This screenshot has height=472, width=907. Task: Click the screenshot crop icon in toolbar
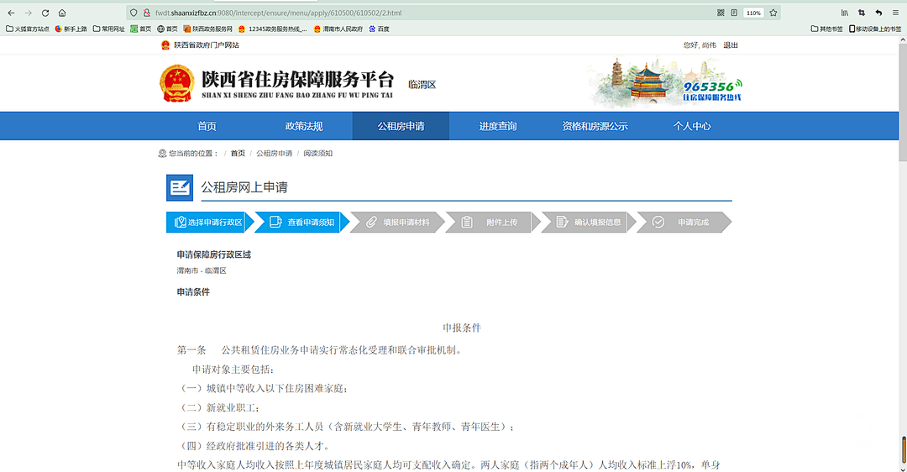[862, 13]
